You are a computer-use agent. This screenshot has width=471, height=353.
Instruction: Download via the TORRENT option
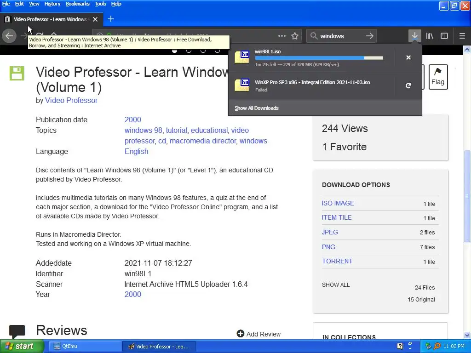(337, 261)
